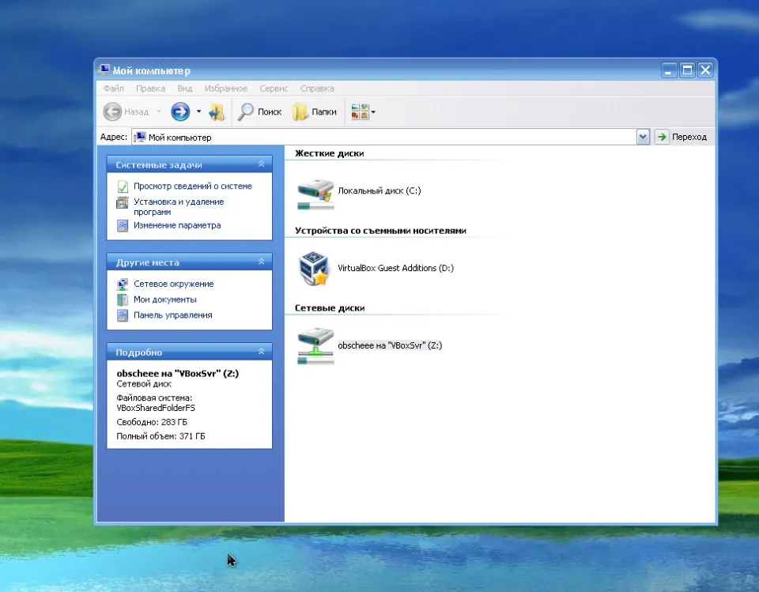Viewport: 759px width, 592px height.
Task: Open Просмотр сведений о системе link
Action: click(x=193, y=186)
